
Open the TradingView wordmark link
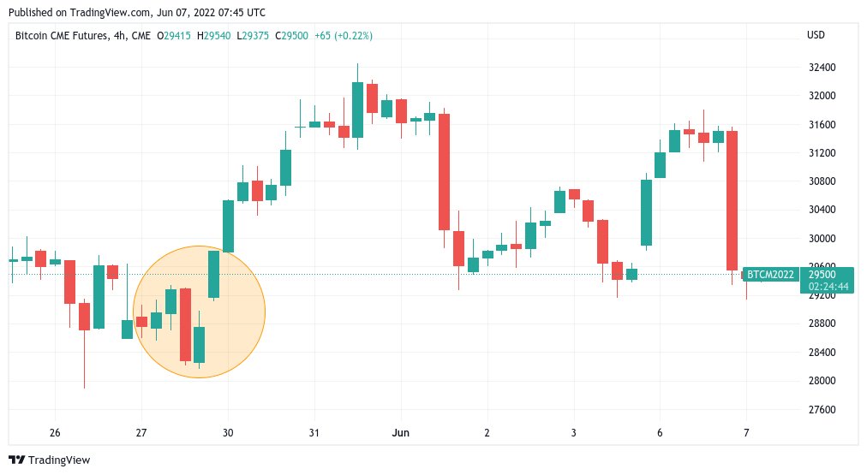(x=59, y=460)
